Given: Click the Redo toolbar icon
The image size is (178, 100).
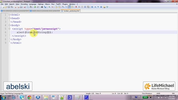Looking at the screenshot, I should click(38, 7).
